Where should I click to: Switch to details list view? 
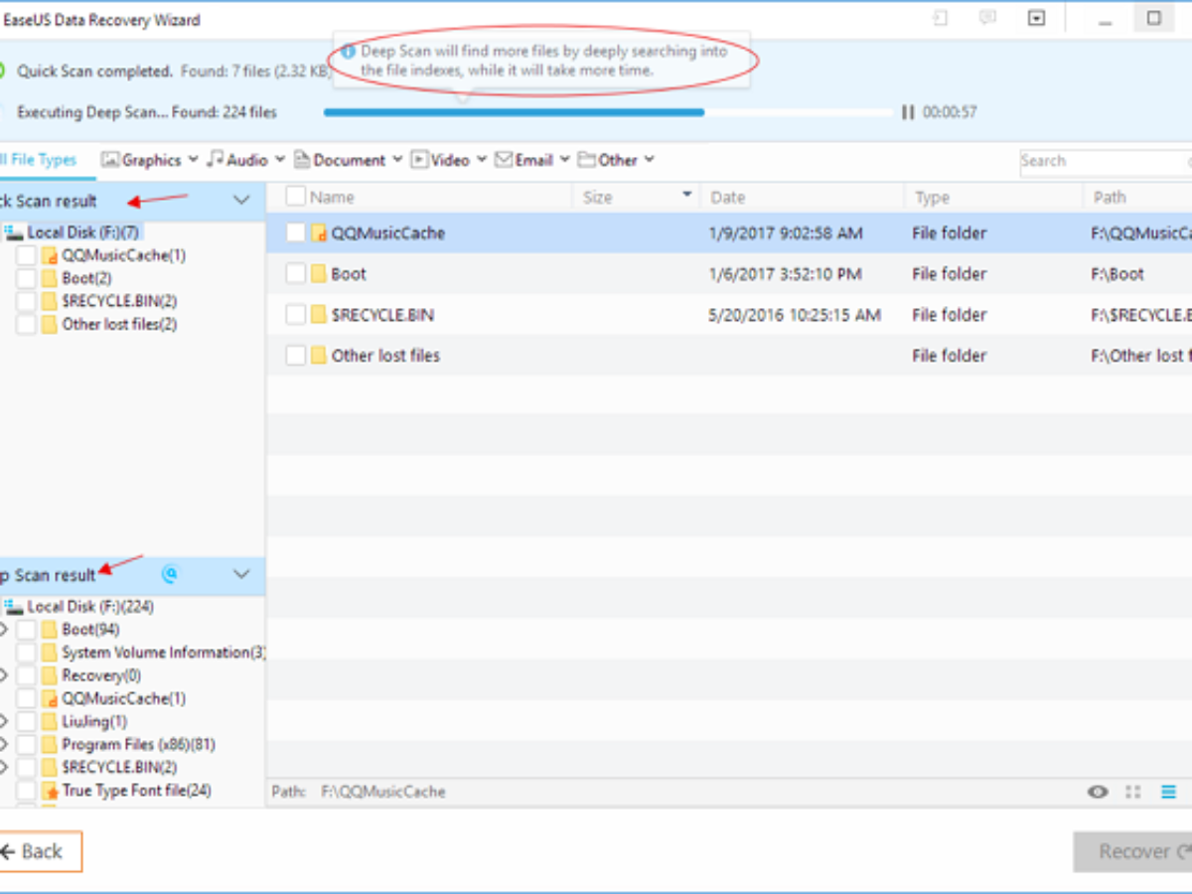[x=1168, y=792]
